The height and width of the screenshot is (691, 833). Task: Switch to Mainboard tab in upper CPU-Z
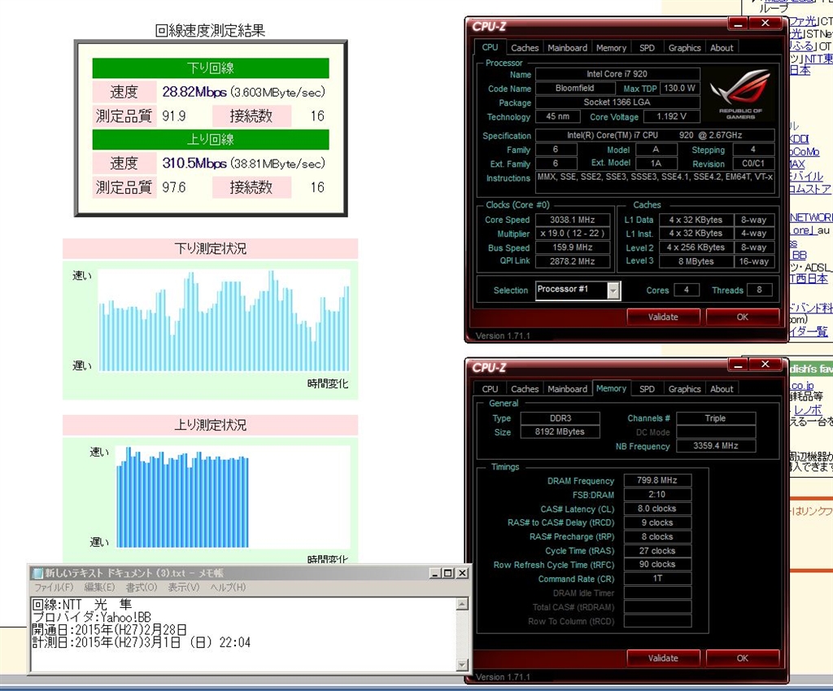[x=567, y=48]
